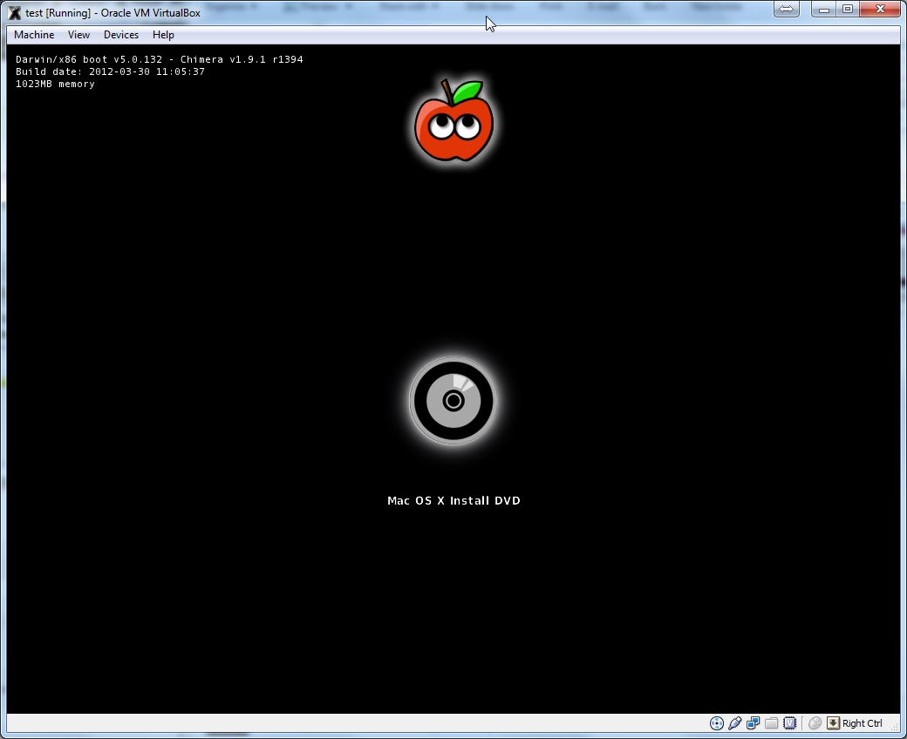Click the Mac OS X Install DVD label

(453, 500)
